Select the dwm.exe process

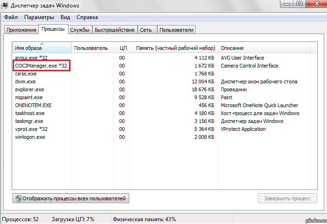26,81
